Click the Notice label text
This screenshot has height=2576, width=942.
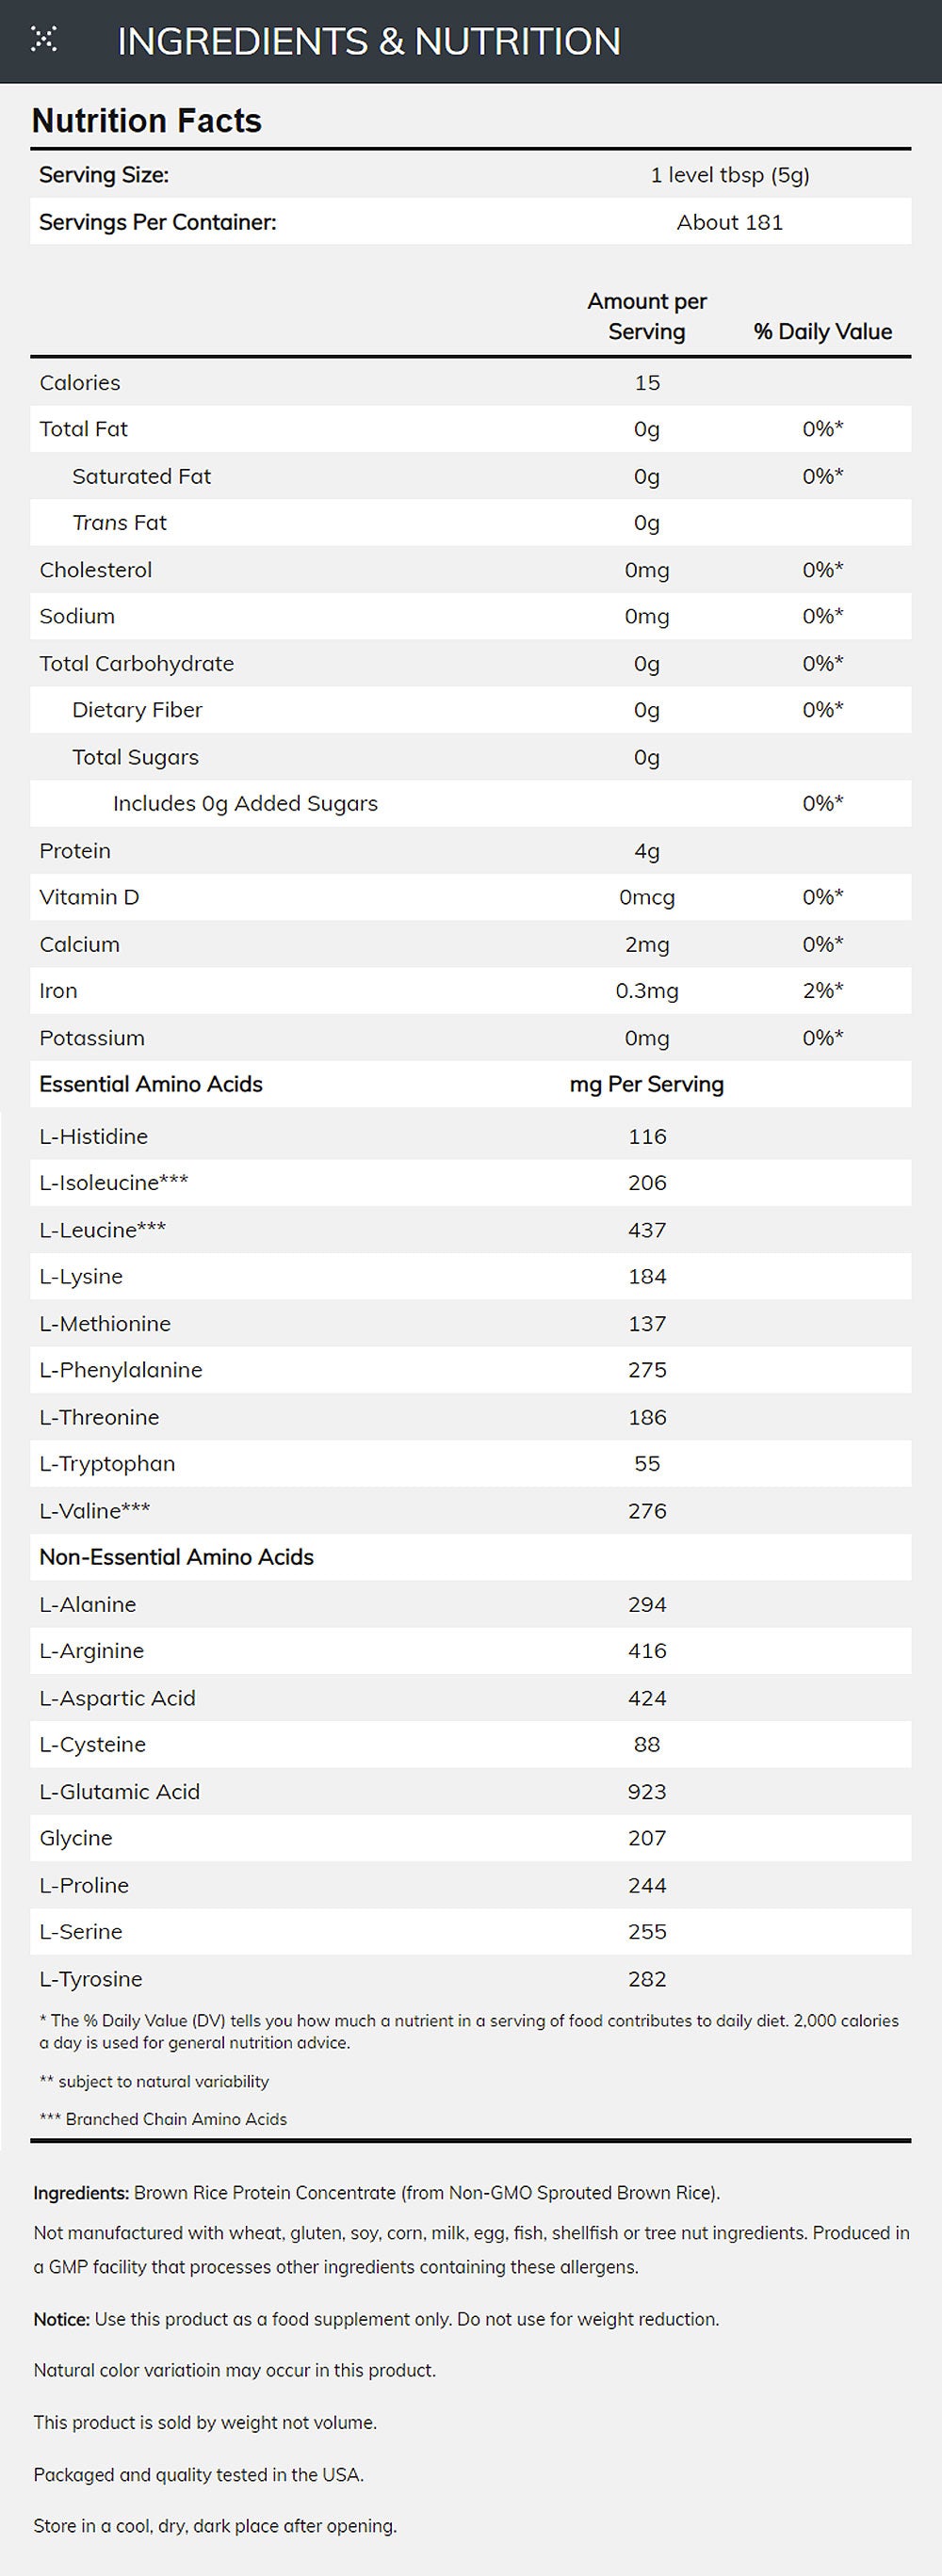point(62,2319)
